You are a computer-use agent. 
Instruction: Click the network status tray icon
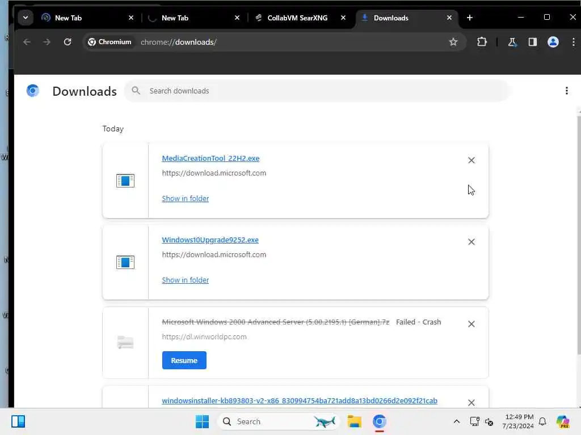pos(475,421)
